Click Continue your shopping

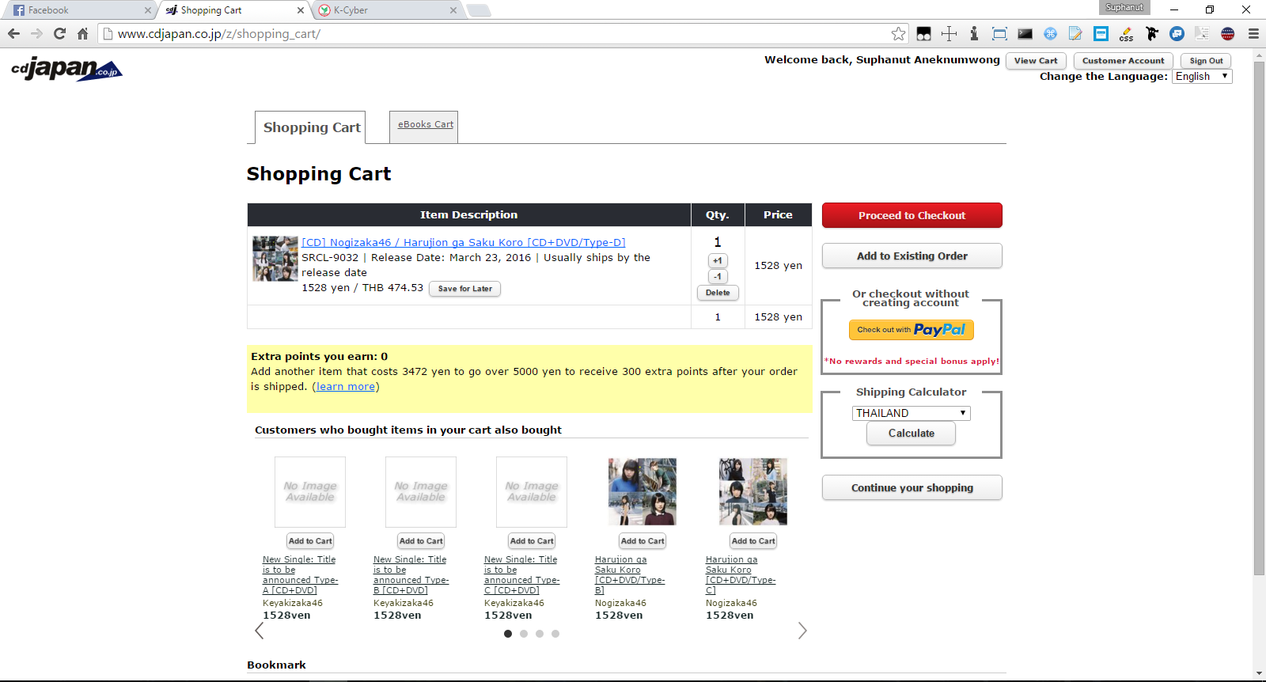coord(912,487)
